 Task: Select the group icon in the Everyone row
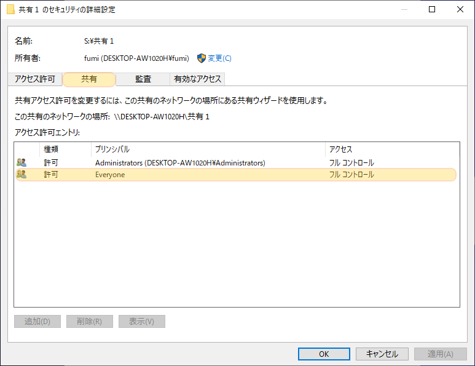click(x=22, y=174)
